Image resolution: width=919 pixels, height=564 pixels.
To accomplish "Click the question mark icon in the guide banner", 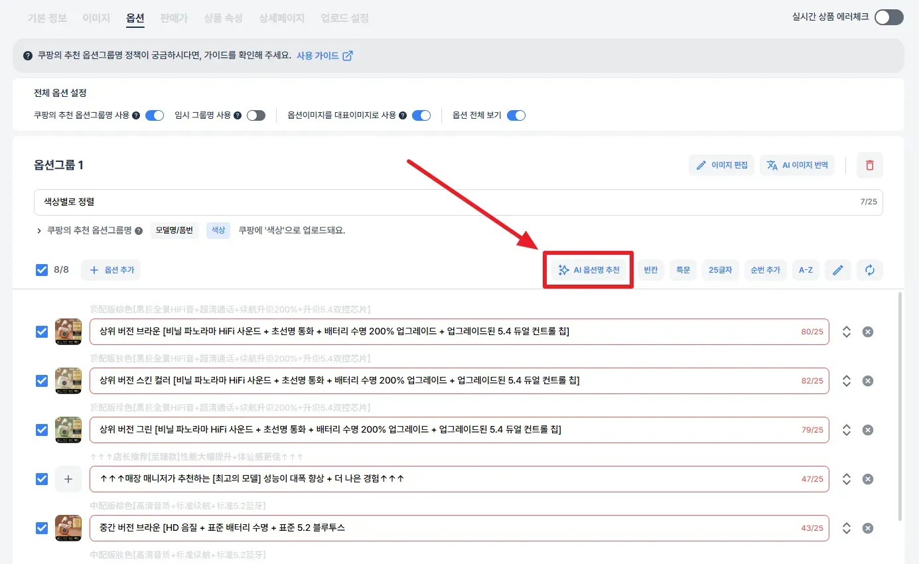I will click(28, 56).
